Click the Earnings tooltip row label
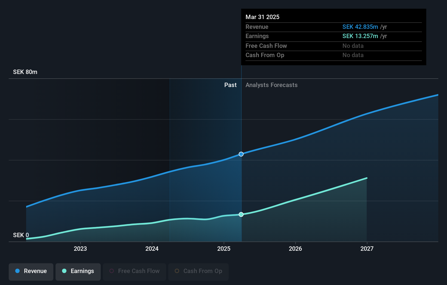This screenshot has height=285, width=447. tap(257, 36)
